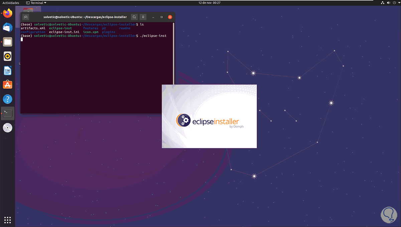This screenshot has width=401, height=227.
Task: Click the network status icon in top bar
Action: click(x=383, y=3)
